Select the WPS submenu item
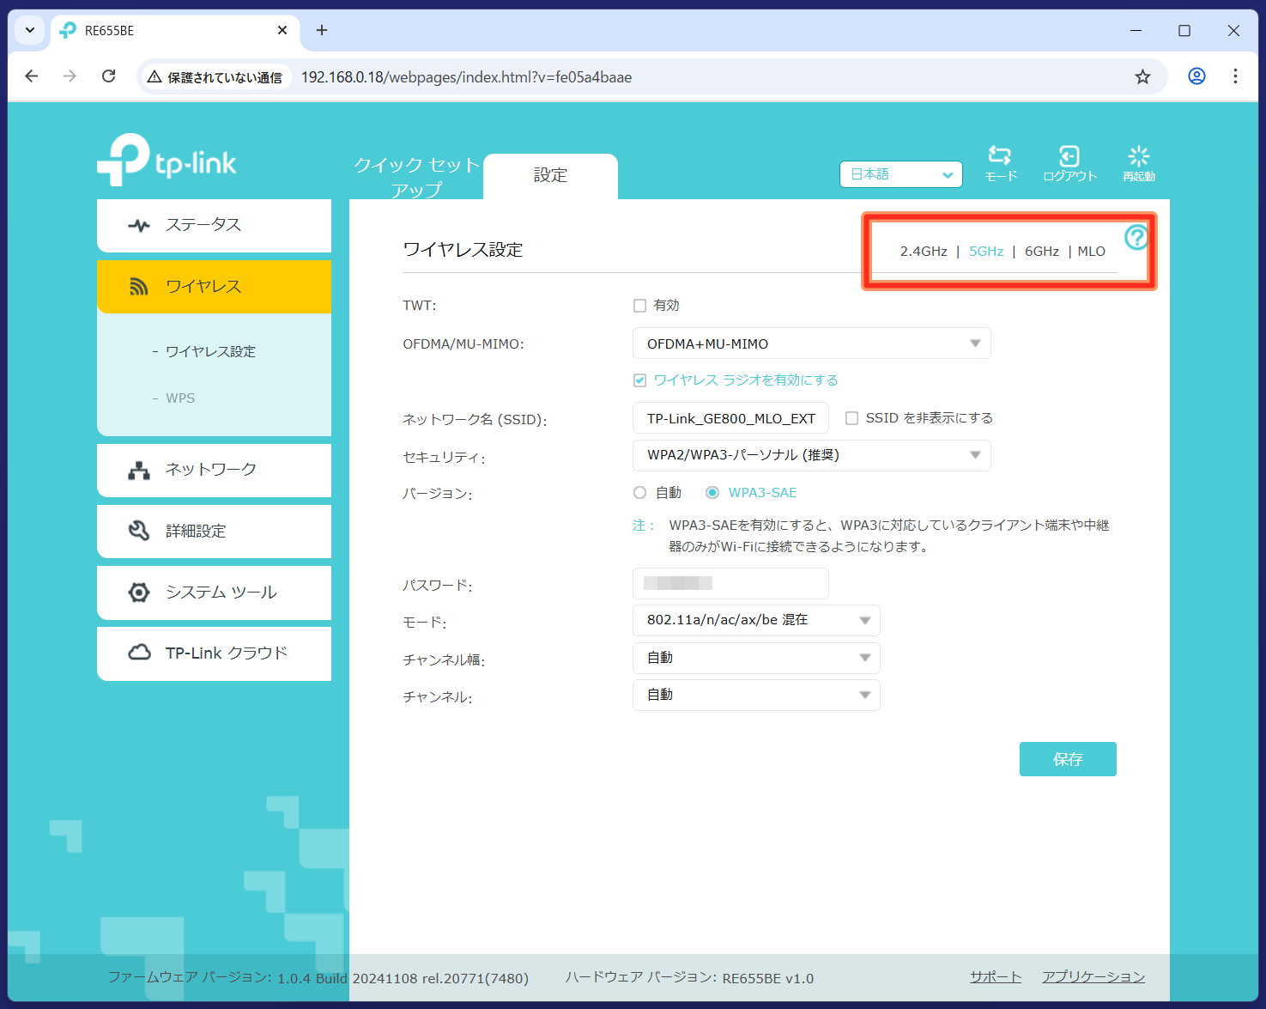 [x=180, y=398]
